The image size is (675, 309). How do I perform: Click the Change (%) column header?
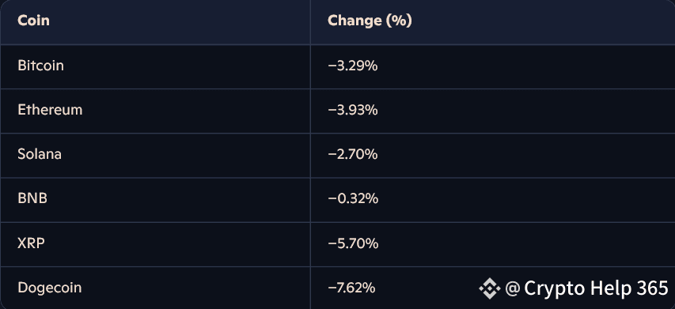(x=370, y=21)
